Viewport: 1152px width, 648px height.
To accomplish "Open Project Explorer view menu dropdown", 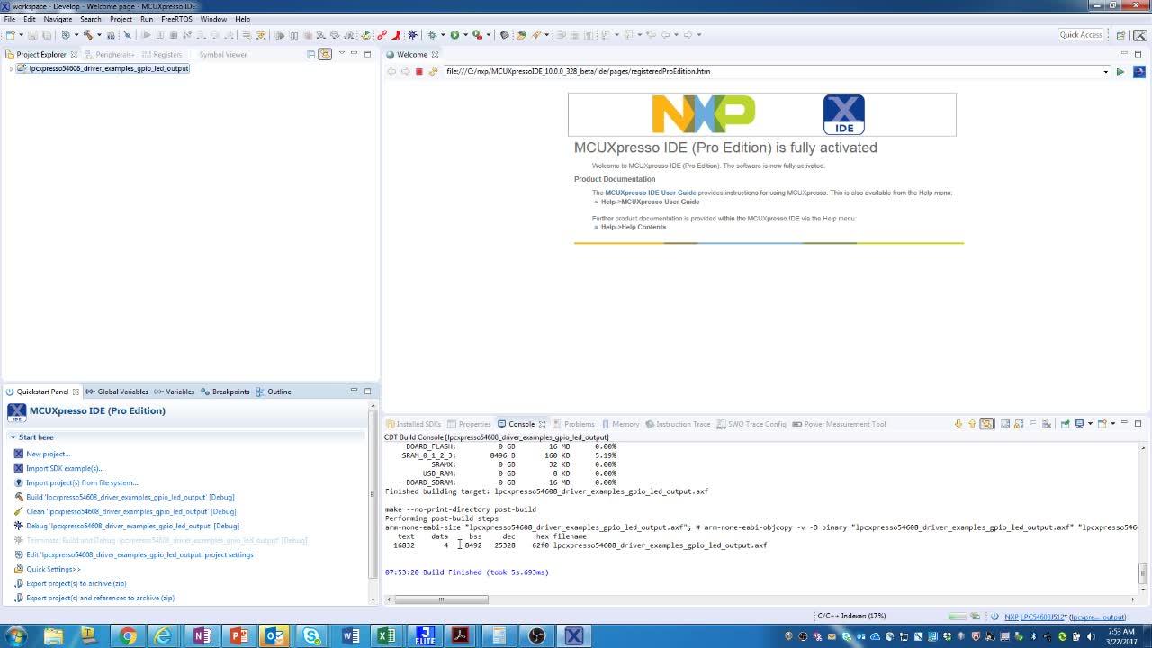I will 341,54.
